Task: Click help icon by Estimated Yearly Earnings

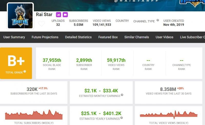Action: point(121,118)
